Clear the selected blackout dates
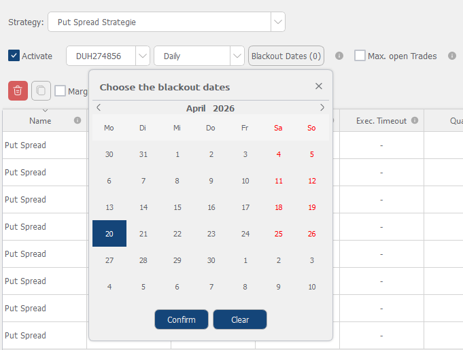The height and width of the screenshot is (350, 463). [240, 319]
